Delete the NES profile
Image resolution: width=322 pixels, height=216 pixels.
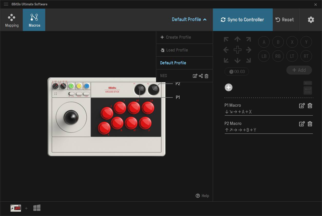click(x=207, y=76)
